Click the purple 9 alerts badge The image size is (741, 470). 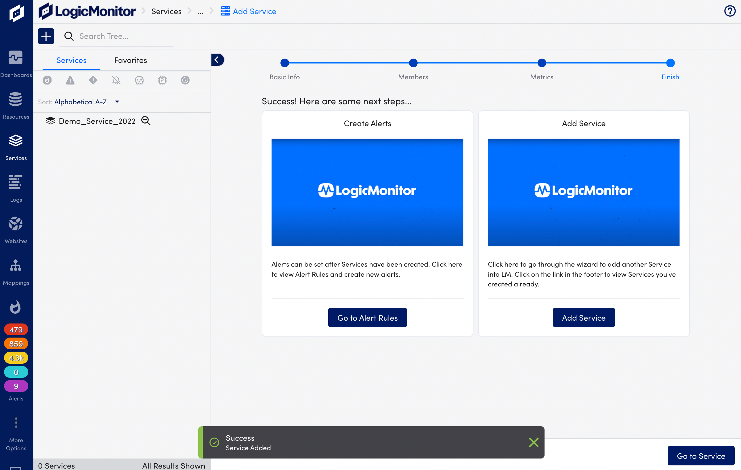[16, 386]
